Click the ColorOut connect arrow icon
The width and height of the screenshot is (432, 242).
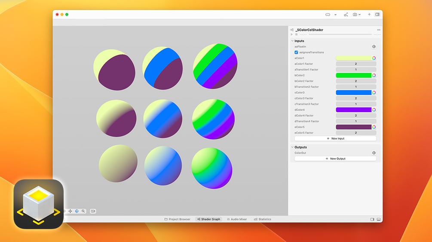pos(374,153)
